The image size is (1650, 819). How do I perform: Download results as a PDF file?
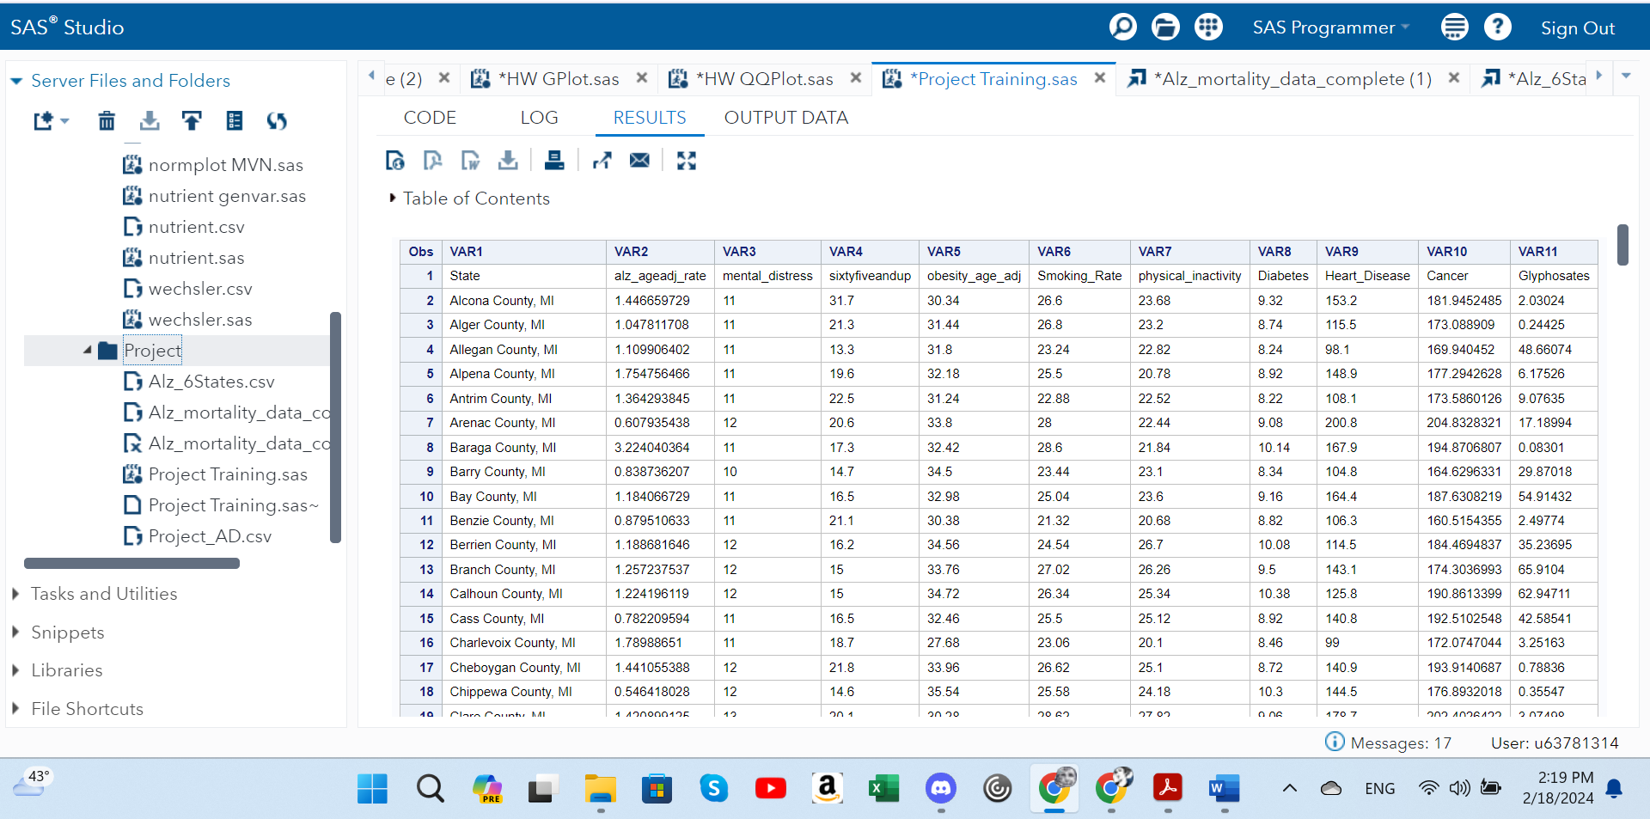coord(432,161)
